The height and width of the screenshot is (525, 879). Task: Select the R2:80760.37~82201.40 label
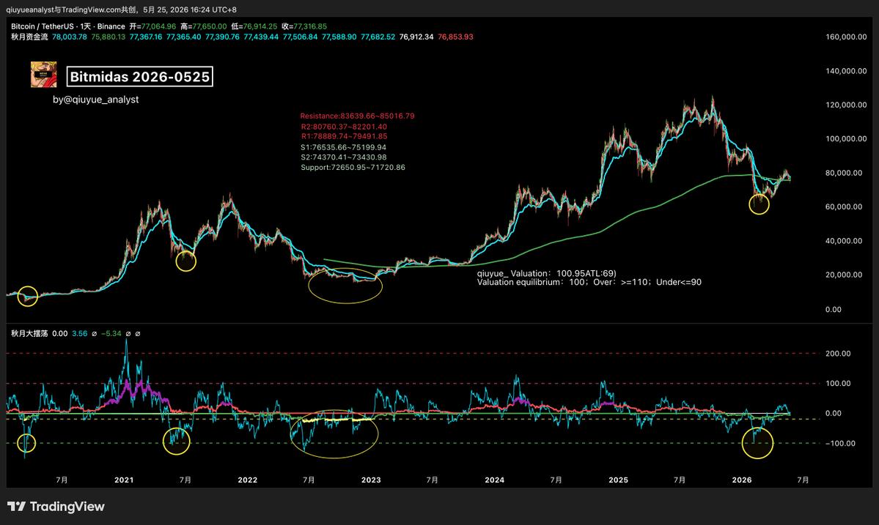[344, 127]
